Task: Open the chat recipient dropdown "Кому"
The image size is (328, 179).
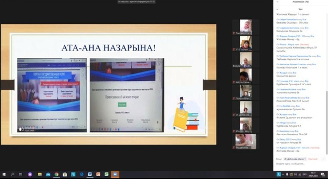Action: pos(295,159)
